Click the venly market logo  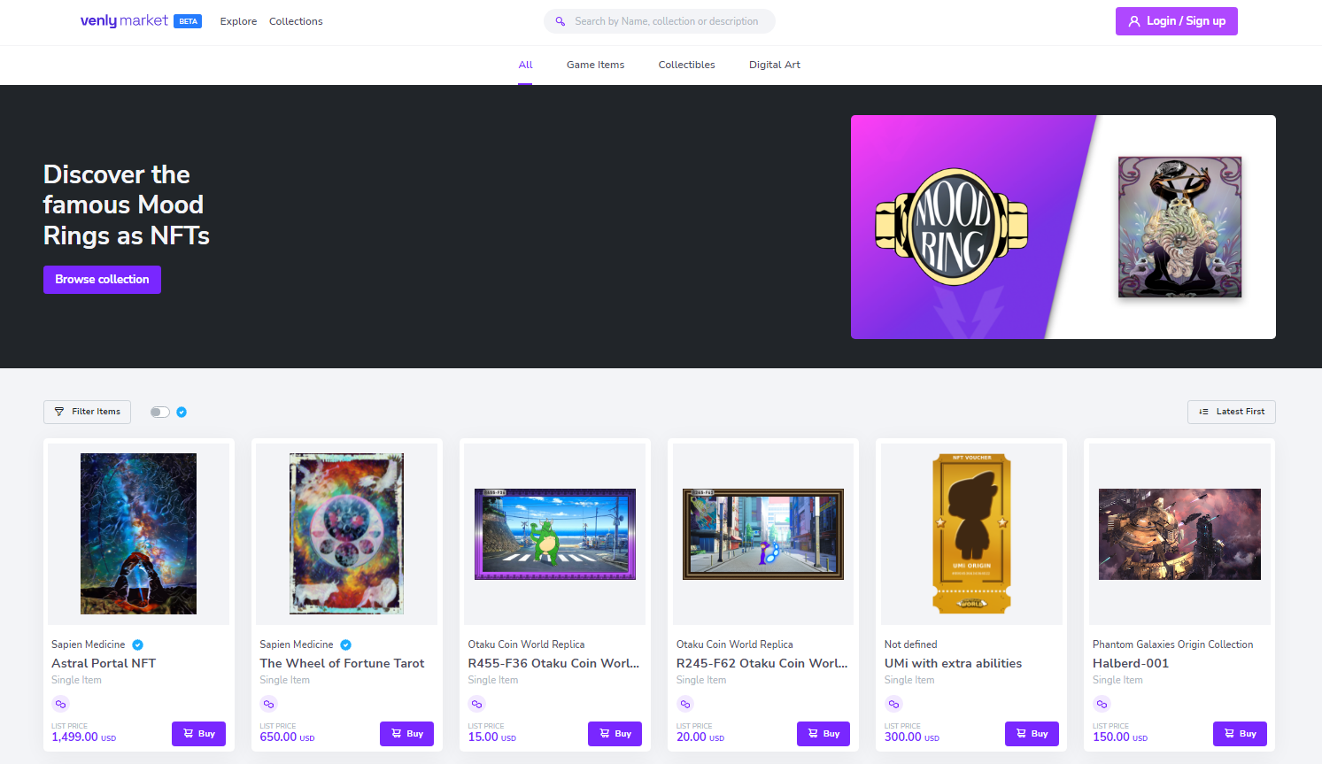[124, 20]
